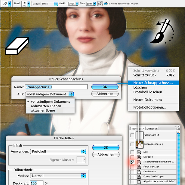Set history brush source to Unbenannt-2
This screenshot has height=185, width=185.
[132, 135]
